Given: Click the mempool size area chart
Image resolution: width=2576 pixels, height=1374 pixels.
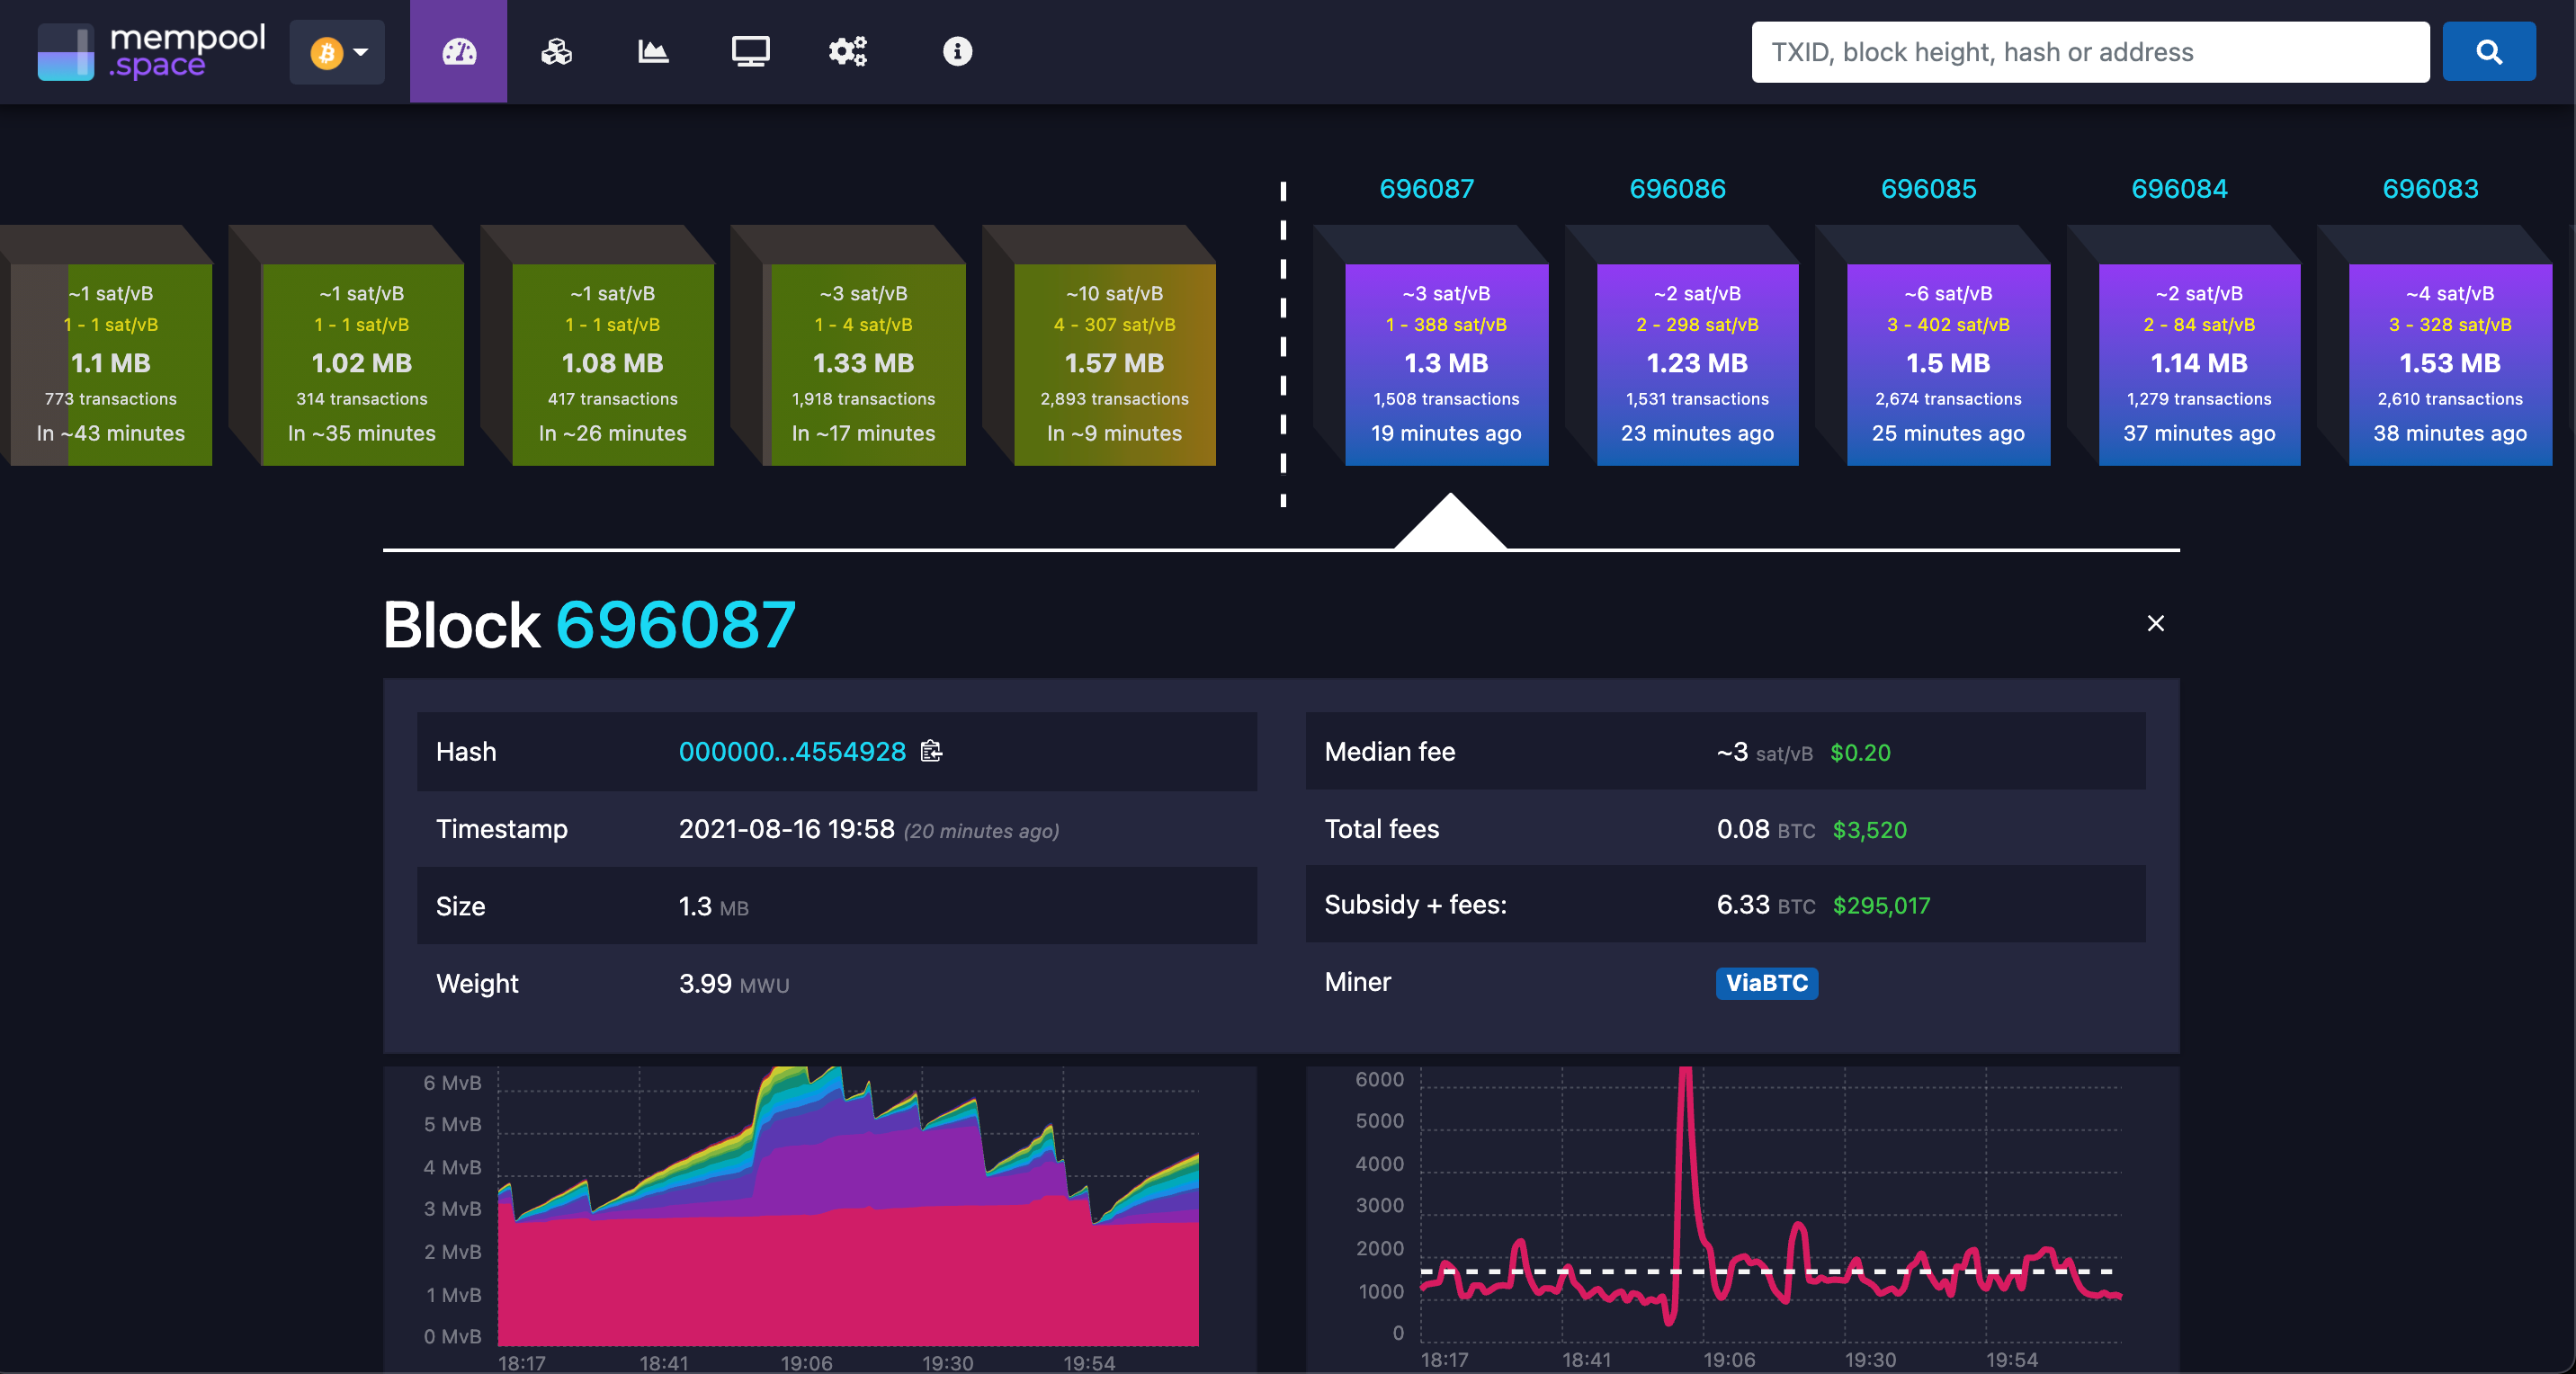Looking at the screenshot, I should pos(848,1207).
